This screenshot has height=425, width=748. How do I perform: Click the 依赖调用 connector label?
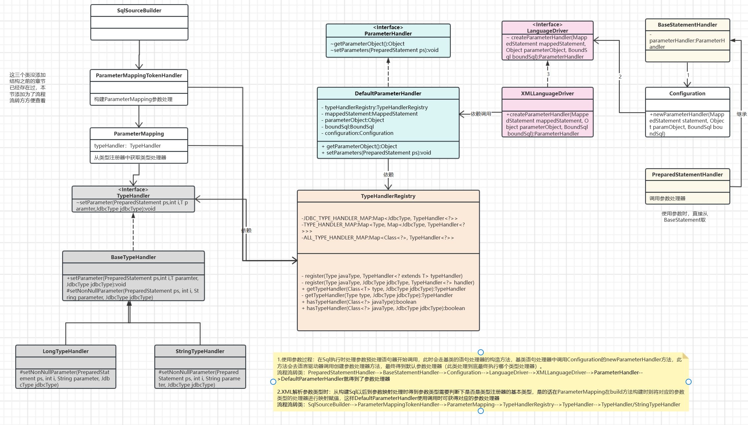[481, 114]
